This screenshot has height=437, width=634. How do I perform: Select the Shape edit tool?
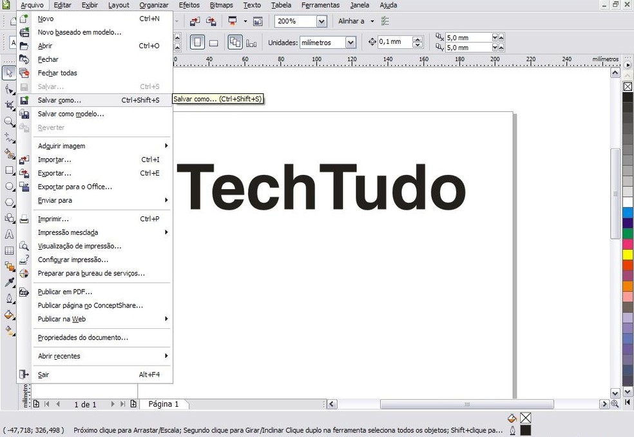tap(9, 89)
